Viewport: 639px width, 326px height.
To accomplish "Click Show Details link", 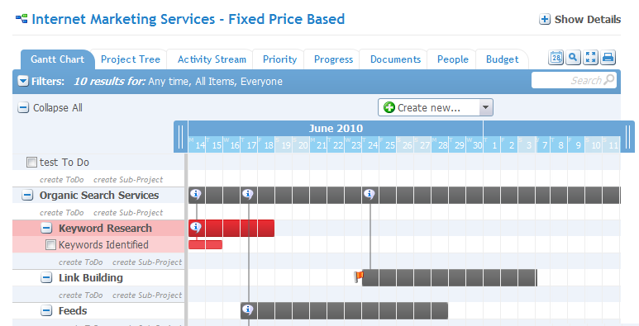I will [580, 19].
